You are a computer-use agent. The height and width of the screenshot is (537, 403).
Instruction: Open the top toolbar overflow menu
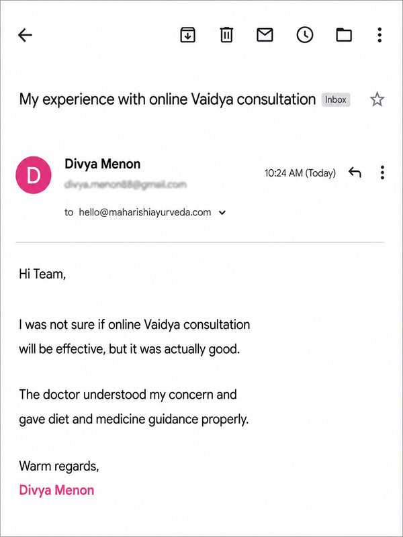379,35
